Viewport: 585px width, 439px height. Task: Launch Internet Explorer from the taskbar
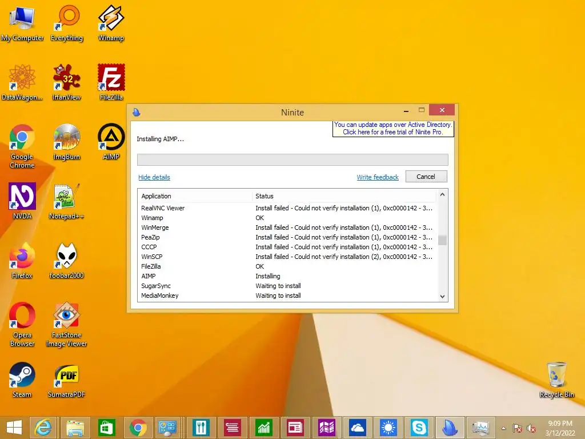click(43, 428)
